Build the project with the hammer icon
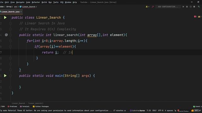The width and height of the screenshot is (202, 113). point(153,7)
